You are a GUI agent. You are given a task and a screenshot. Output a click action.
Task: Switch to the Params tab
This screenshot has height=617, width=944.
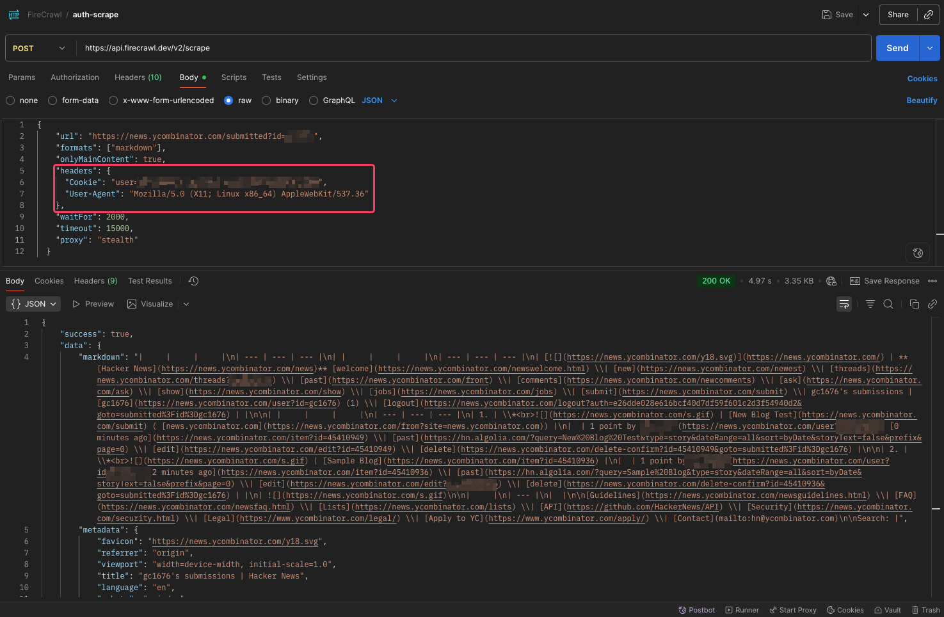pos(22,77)
